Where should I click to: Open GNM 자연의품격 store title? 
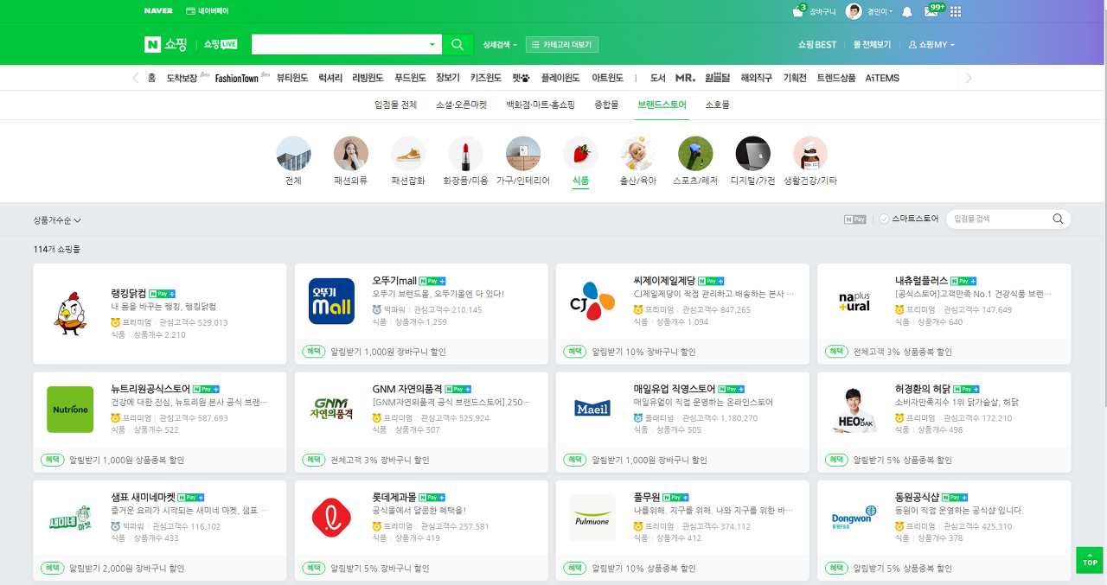pyautogui.click(x=407, y=389)
